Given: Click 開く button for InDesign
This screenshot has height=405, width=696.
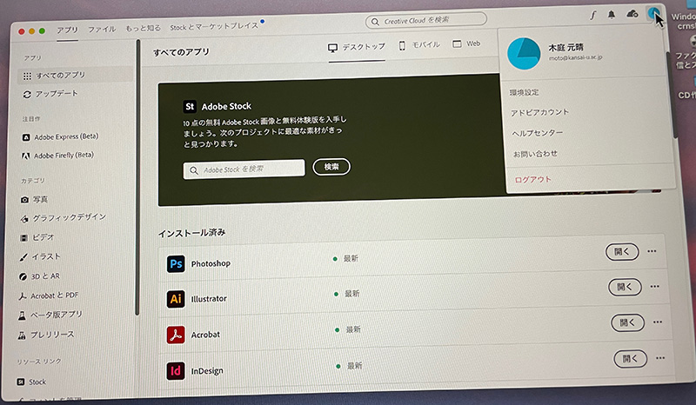Looking at the screenshot, I should pyautogui.click(x=630, y=358).
